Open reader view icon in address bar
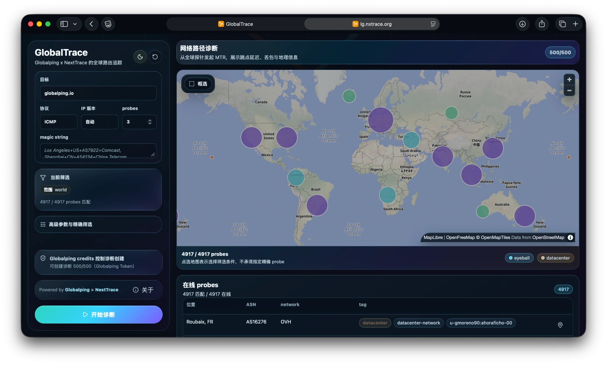The image size is (607, 365). click(433, 24)
